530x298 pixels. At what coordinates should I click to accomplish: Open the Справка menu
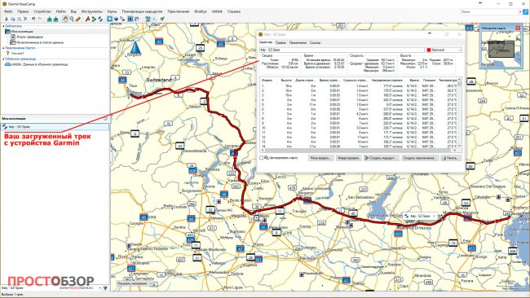[234, 11]
